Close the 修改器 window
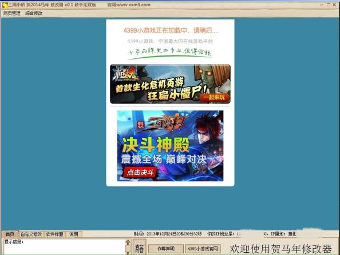Image resolution: width=340 pixels, height=255 pixels. (335, 5)
